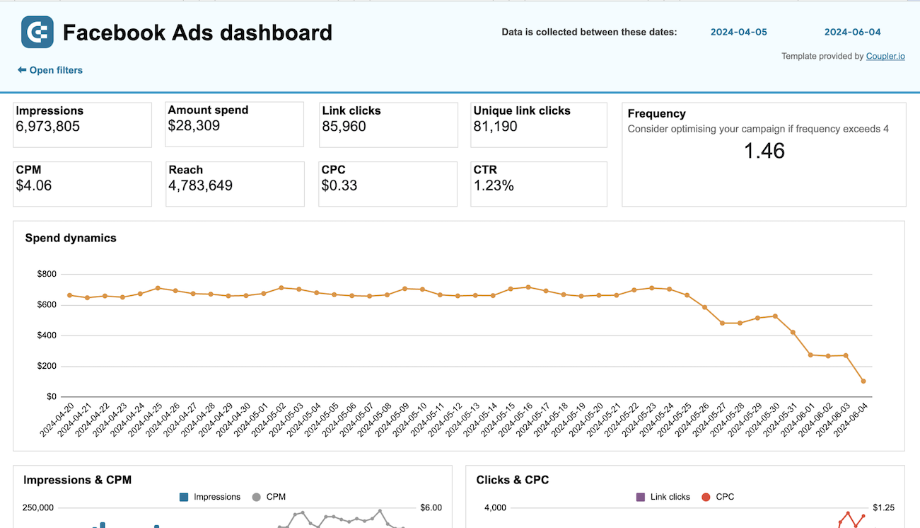Click the left arrow beside Open filters
Screen dimensions: 920x528
pyautogui.click(x=21, y=70)
